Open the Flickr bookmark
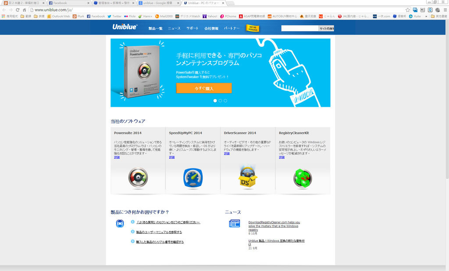Viewport: 449px width, 271px height. pos(130,16)
